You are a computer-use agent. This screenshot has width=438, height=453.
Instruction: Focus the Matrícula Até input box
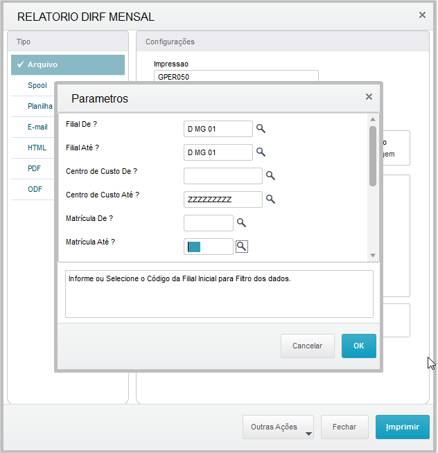click(209, 247)
